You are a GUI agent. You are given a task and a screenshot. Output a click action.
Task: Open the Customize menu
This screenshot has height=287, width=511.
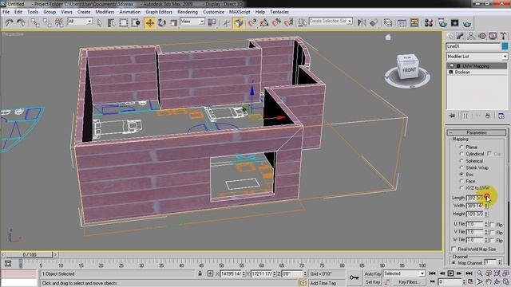pyautogui.click(x=213, y=12)
